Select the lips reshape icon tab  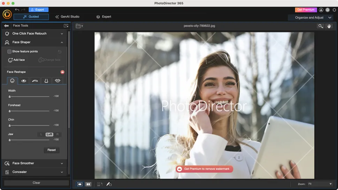[57, 81]
